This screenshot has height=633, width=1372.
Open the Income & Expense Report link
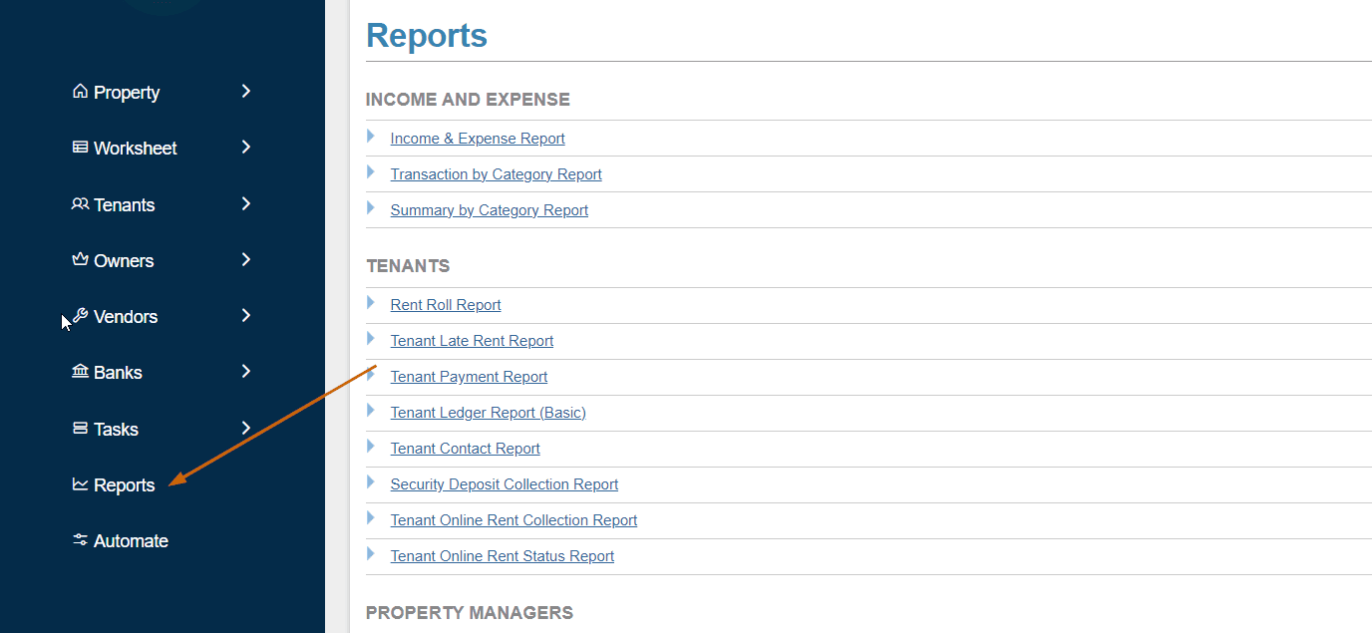[x=478, y=139]
